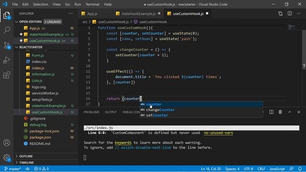The image size is (306, 172).
Task: Open the Search view in activity bar
Action: coord(7,30)
